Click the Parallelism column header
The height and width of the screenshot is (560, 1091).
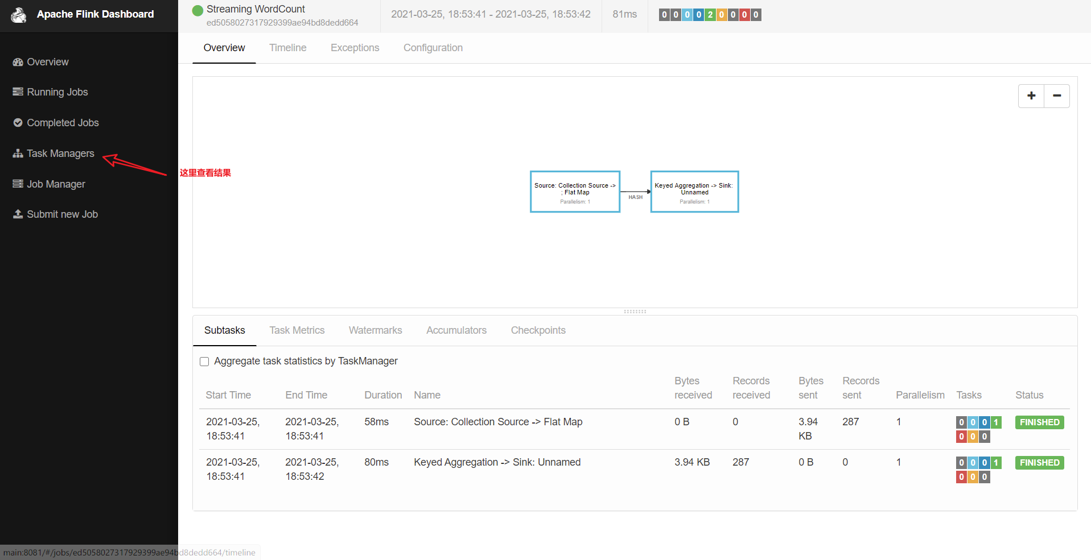click(x=920, y=395)
